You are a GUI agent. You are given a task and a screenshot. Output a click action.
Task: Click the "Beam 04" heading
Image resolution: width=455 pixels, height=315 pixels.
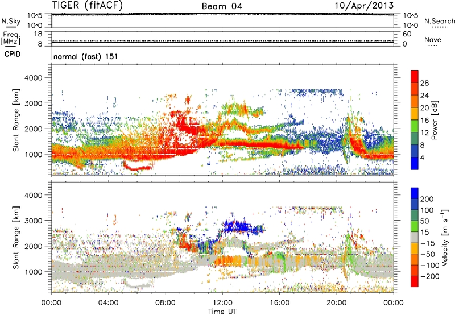click(222, 6)
